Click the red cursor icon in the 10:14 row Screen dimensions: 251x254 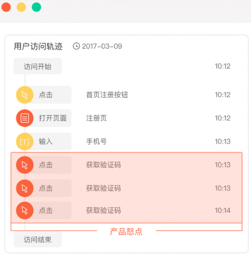click(x=25, y=210)
